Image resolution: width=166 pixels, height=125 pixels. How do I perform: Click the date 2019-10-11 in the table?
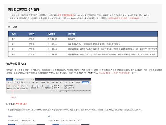(x=52, y=44)
